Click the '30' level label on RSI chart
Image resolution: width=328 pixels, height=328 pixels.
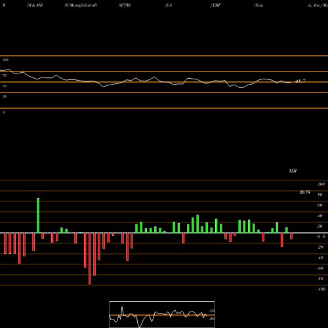[x=5, y=96]
